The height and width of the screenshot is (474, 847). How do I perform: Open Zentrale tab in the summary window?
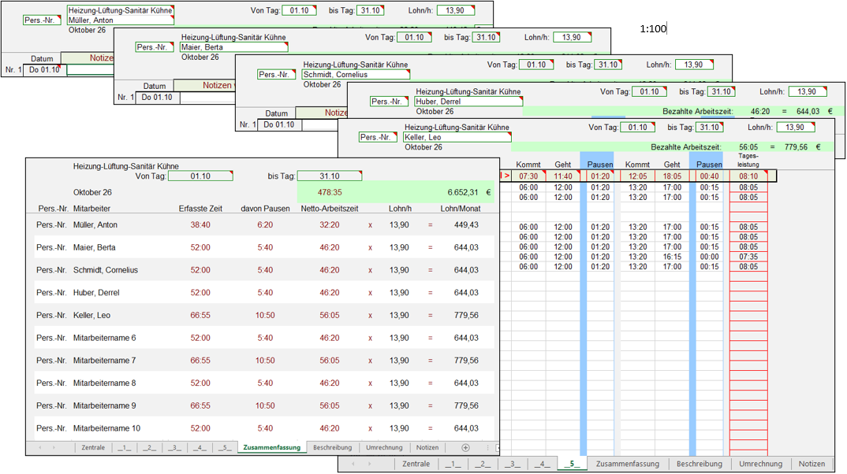tap(93, 447)
